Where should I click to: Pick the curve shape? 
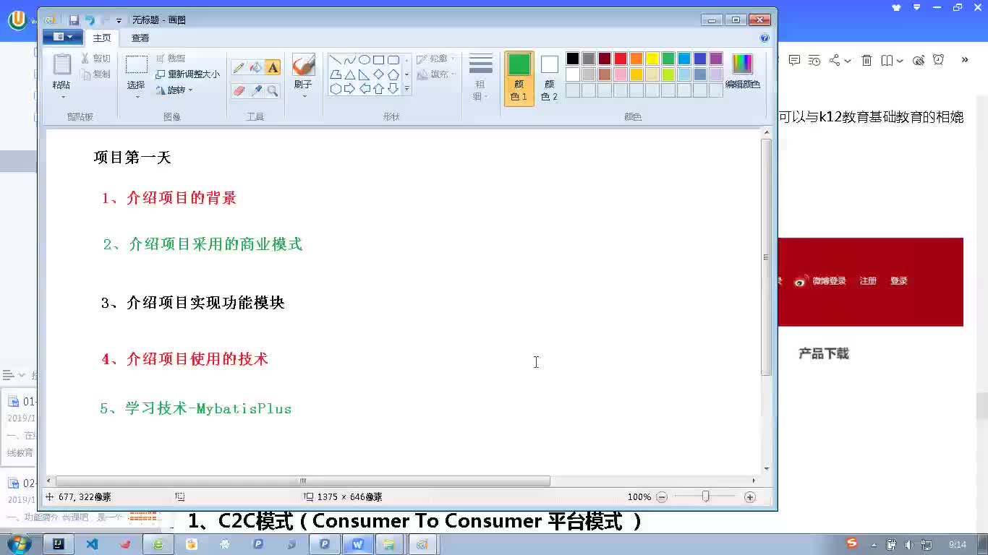[x=350, y=60]
